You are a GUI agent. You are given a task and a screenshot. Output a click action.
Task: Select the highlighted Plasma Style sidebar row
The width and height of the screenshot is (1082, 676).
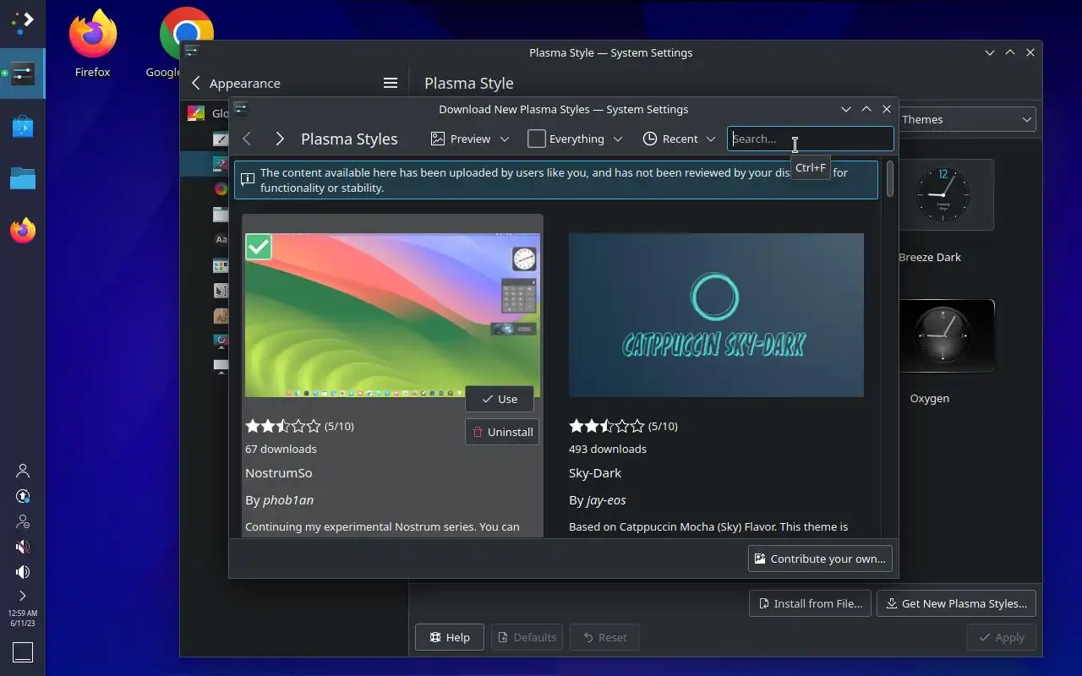tap(205, 164)
